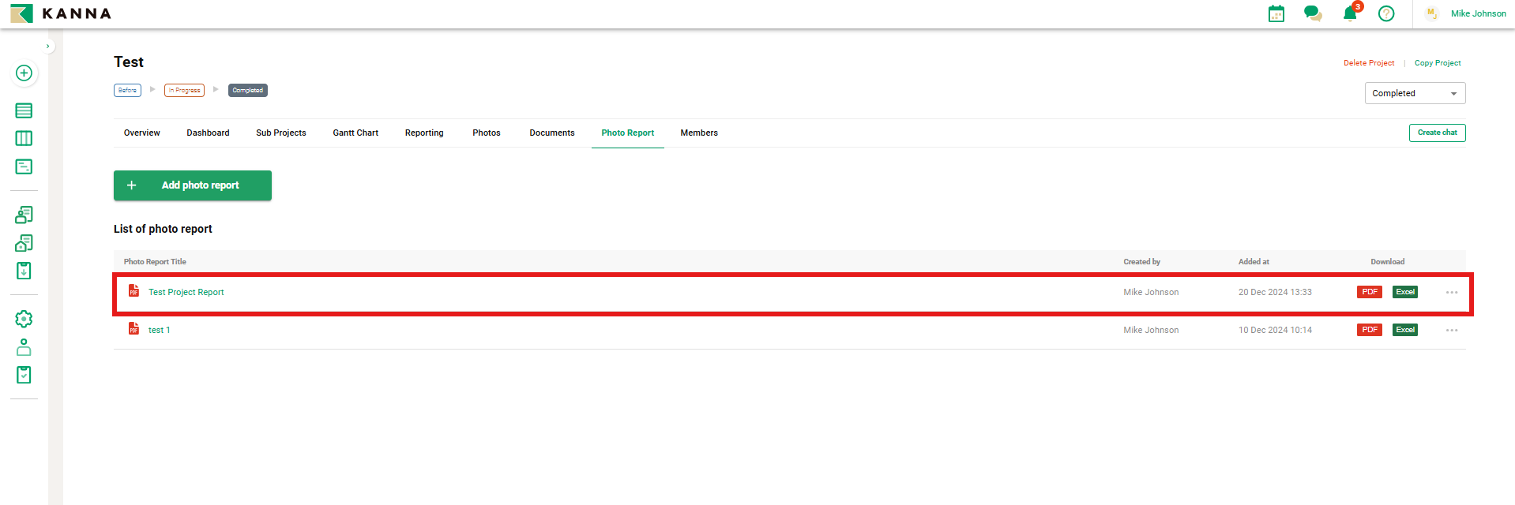Open the Completed status dropdown
Screen dimensions: 1515x505
point(1415,93)
